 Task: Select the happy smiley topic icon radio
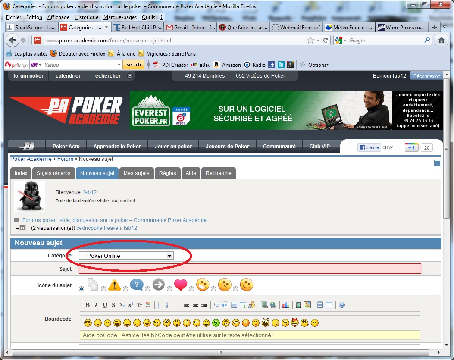(x=235, y=289)
